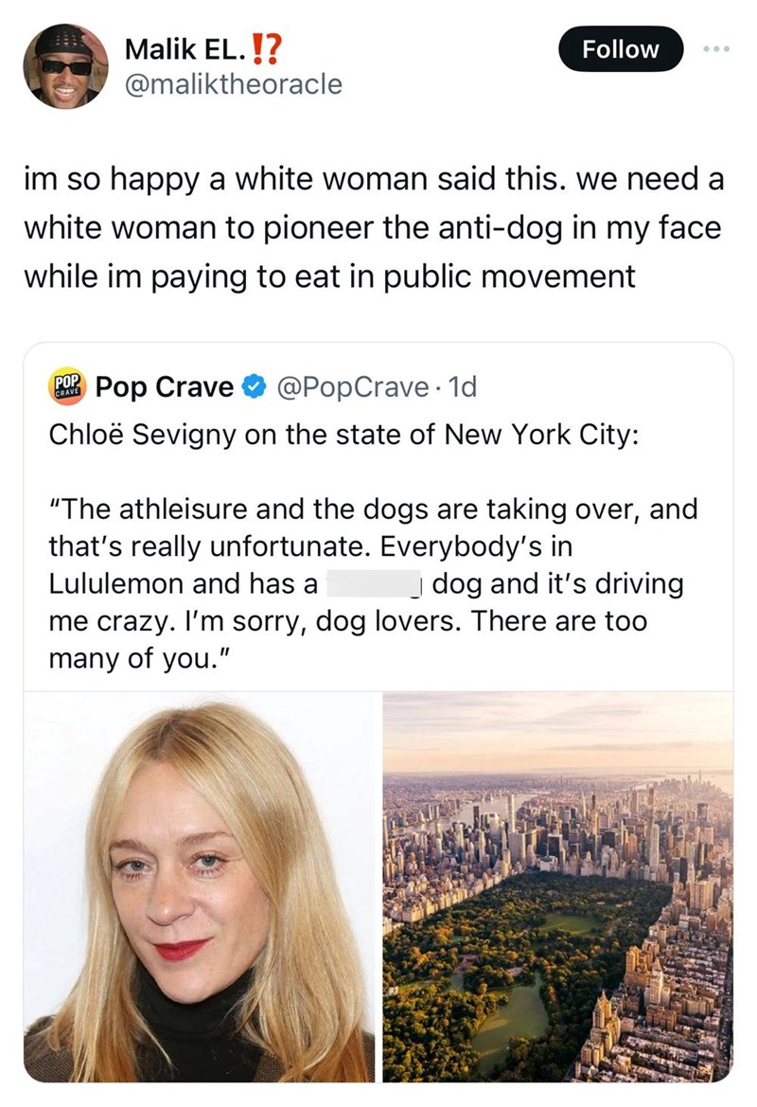Open the Pop Crave display name
The image size is (757, 1107).
[x=165, y=387]
